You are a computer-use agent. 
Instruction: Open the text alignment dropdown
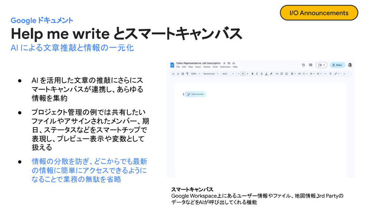(x=293, y=74)
